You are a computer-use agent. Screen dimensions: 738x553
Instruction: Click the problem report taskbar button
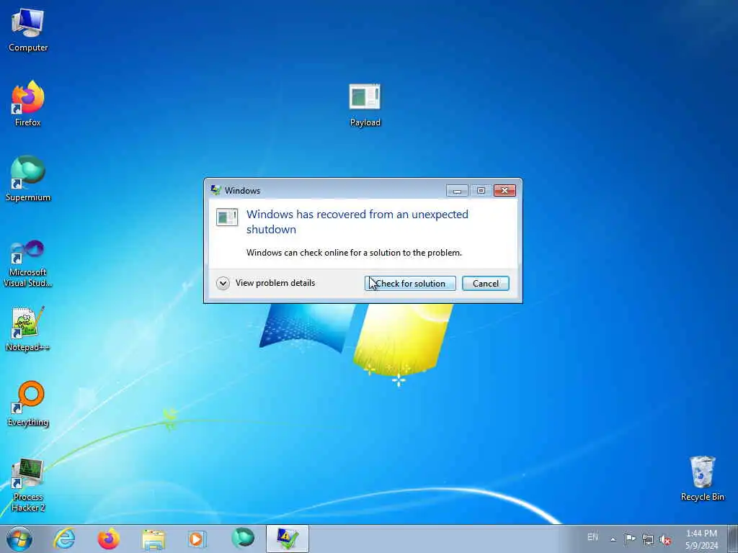coord(287,539)
